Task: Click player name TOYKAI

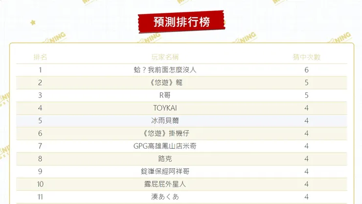Action: (165, 108)
